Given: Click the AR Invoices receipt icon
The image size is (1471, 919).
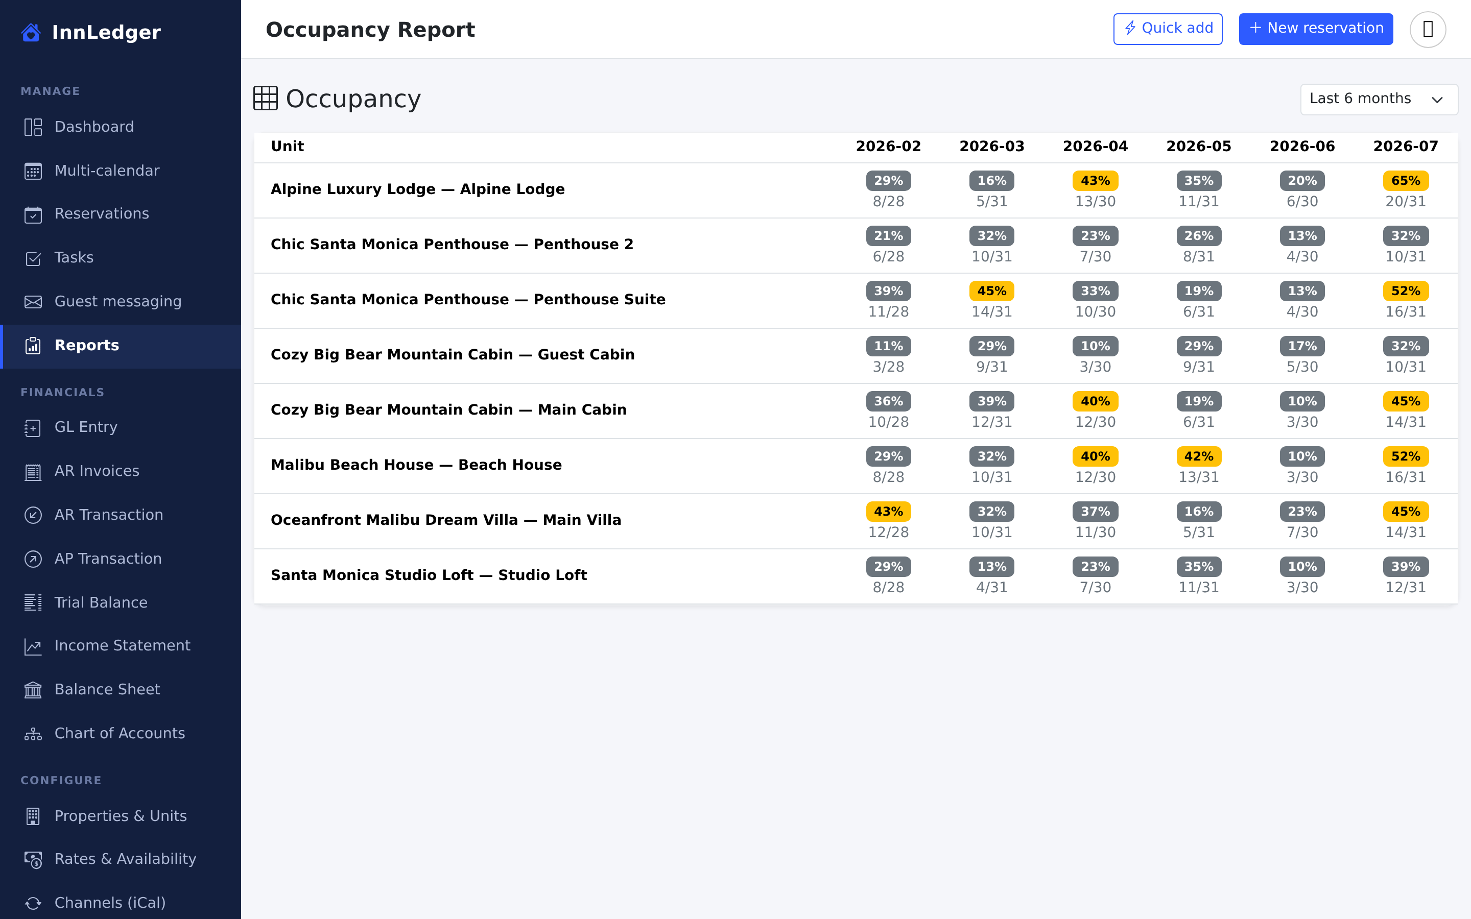Looking at the screenshot, I should 33,471.
